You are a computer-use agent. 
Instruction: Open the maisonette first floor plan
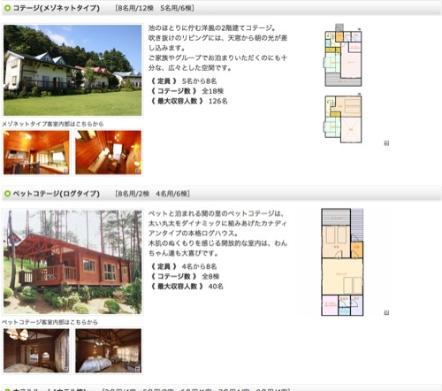click(x=343, y=55)
